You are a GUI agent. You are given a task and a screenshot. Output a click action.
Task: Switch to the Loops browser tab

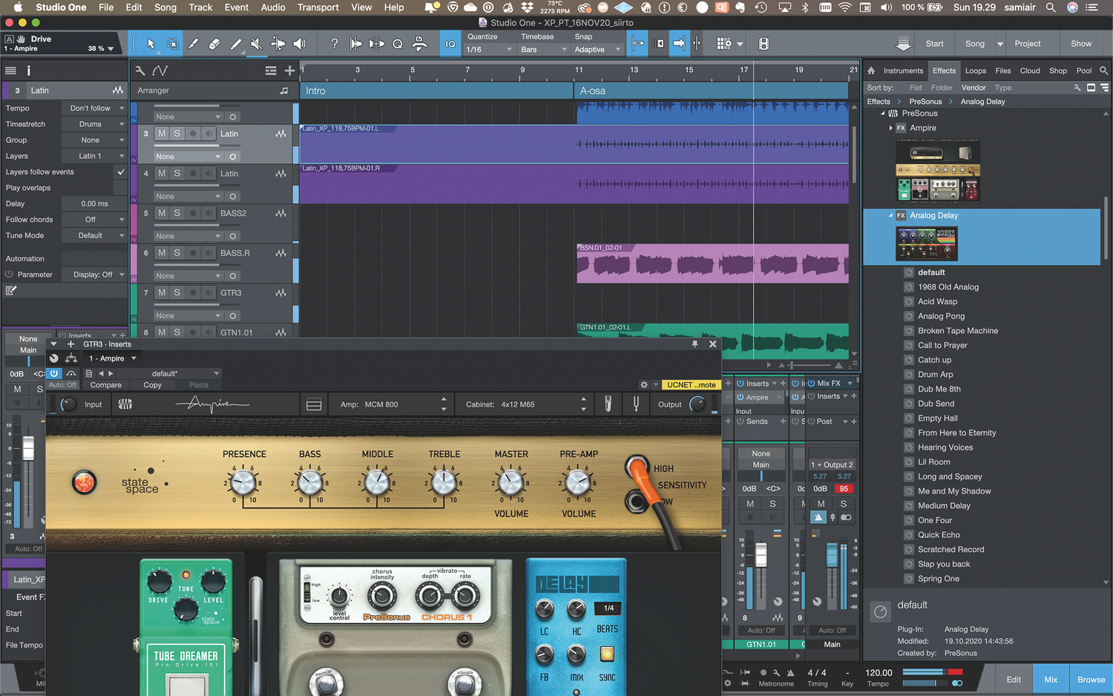(x=976, y=70)
